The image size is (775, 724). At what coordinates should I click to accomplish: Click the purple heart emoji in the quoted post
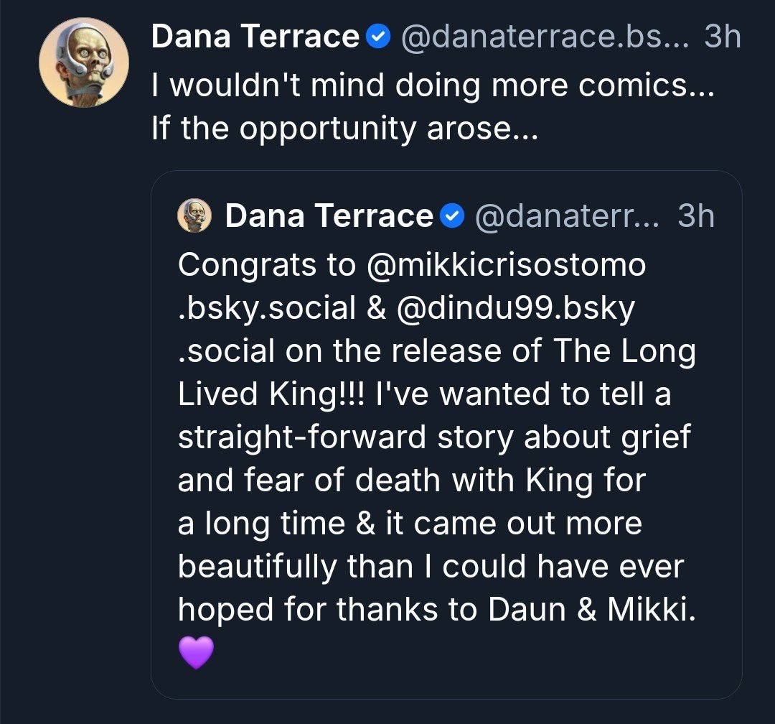[x=196, y=652]
